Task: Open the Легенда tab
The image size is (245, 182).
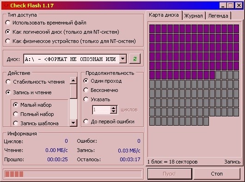Action: click(218, 16)
